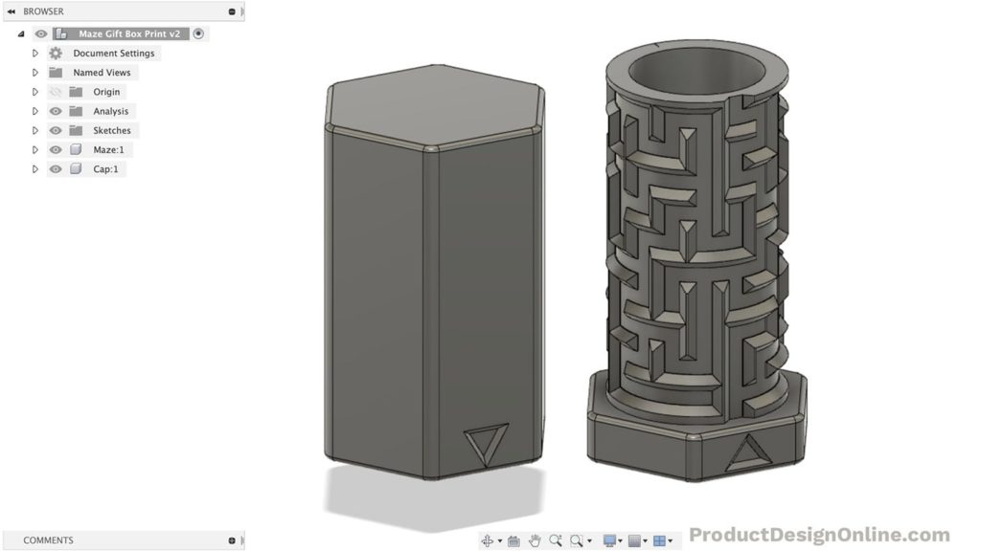Viewport: 981px width, 551px height.
Task: Click the Cap:1 component cube icon
Action: (76, 169)
